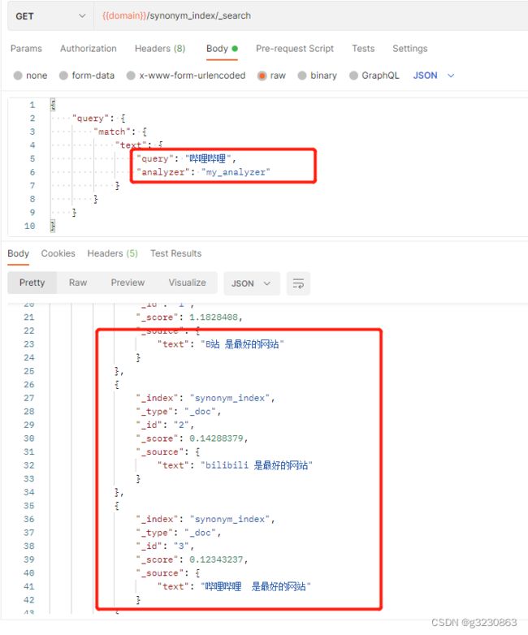Screen dimensions: 528x635
Task: Click the _type _doc value on line 37
Action: point(201,533)
